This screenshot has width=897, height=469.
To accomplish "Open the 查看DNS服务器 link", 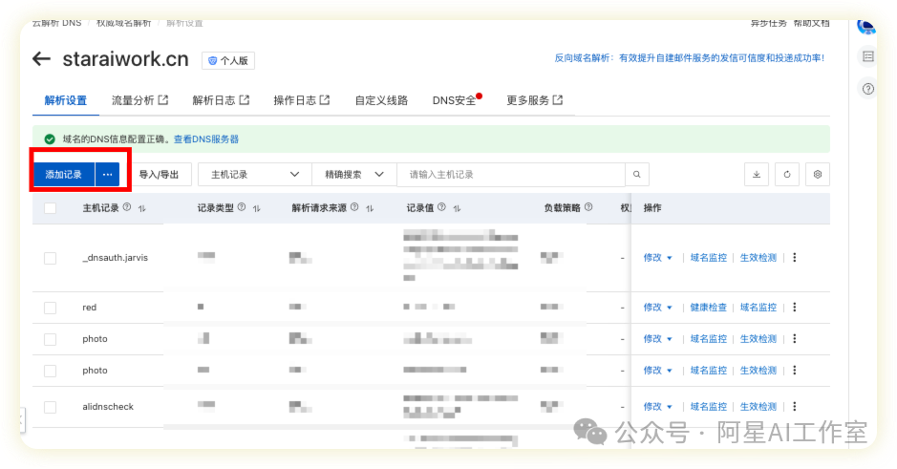I will (206, 139).
